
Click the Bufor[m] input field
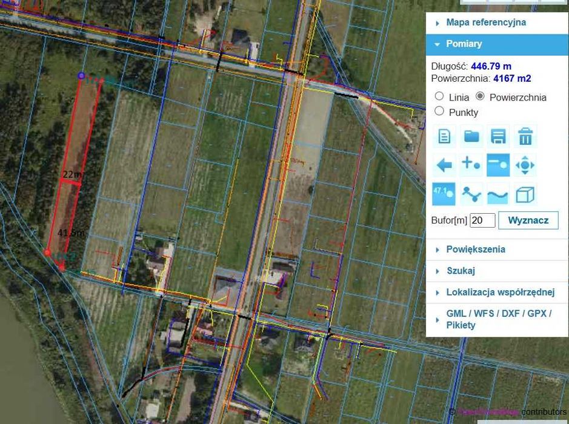(x=482, y=220)
